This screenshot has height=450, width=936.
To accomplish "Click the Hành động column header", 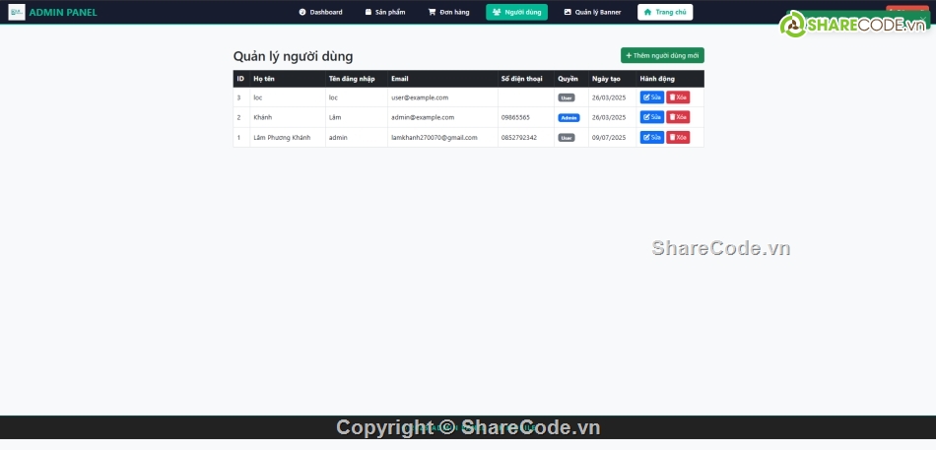I will (657, 79).
